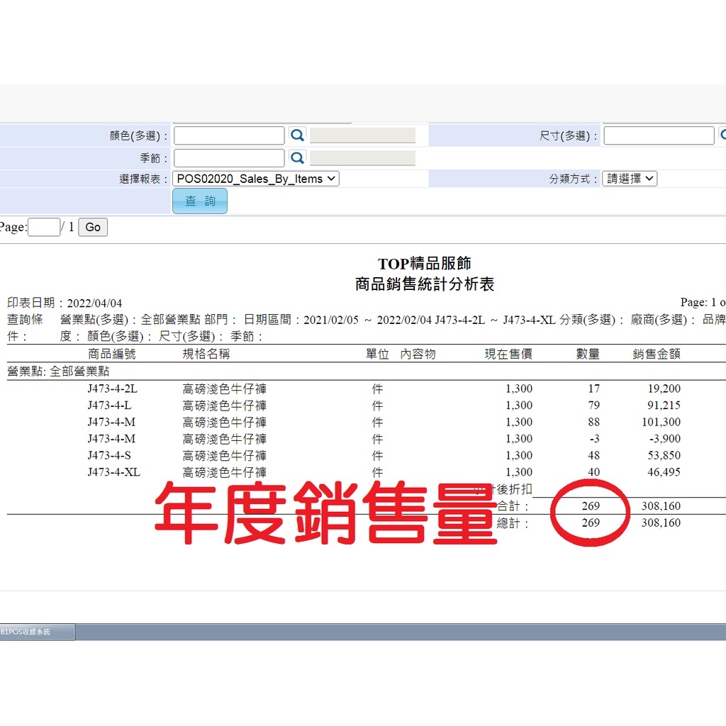This screenshot has height=726, width=726.
Task: Click the magnifier icon beside 季節 field
Action: 297,157
